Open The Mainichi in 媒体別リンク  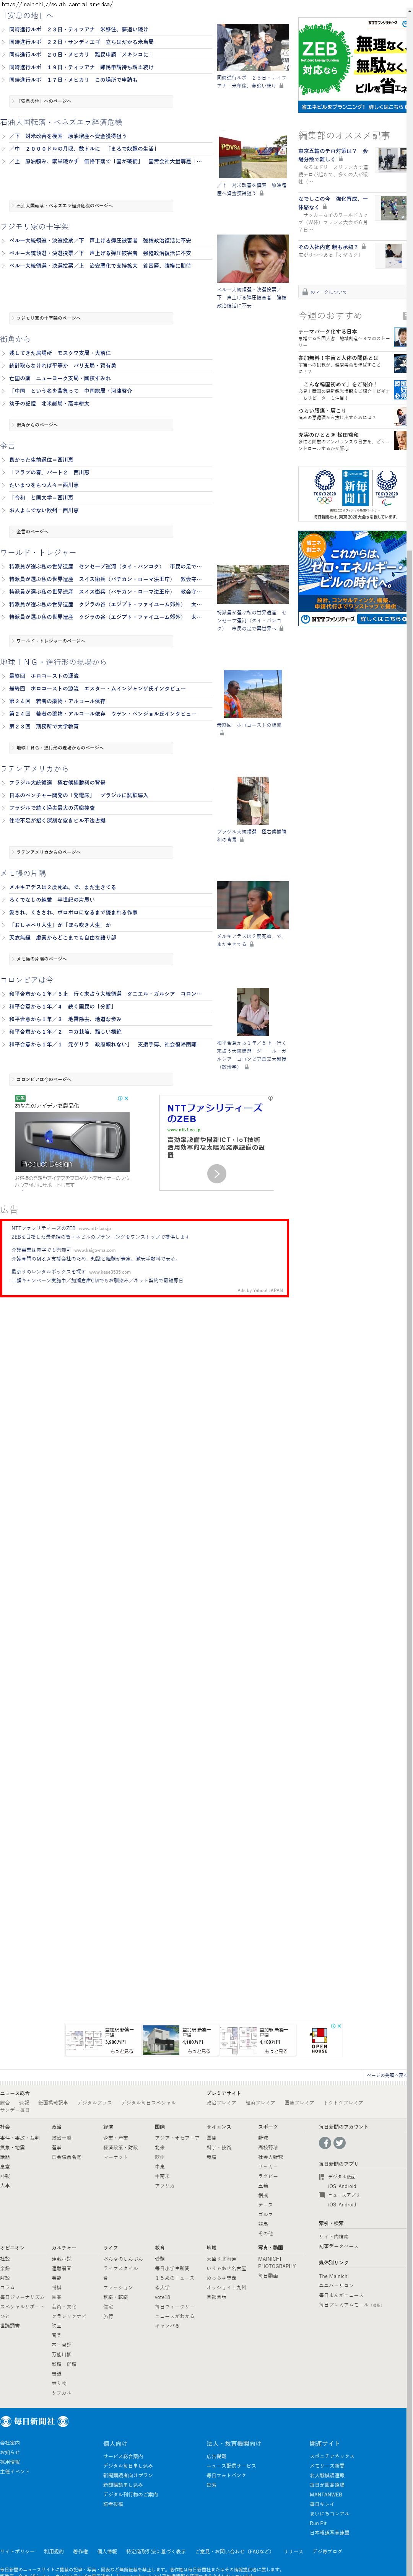pos(333,2276)
